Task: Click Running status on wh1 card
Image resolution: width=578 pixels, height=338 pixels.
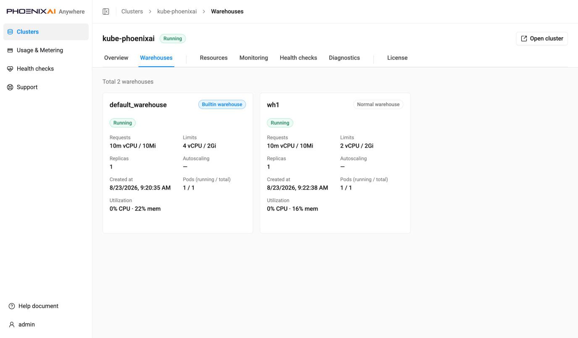Action: point(280,123)
